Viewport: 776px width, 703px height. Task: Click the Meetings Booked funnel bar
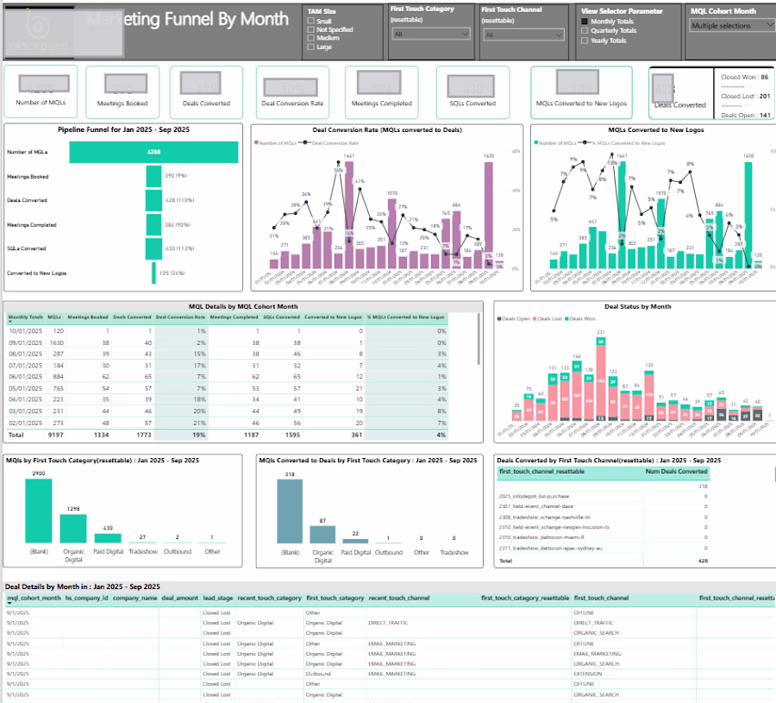[153, 176]
